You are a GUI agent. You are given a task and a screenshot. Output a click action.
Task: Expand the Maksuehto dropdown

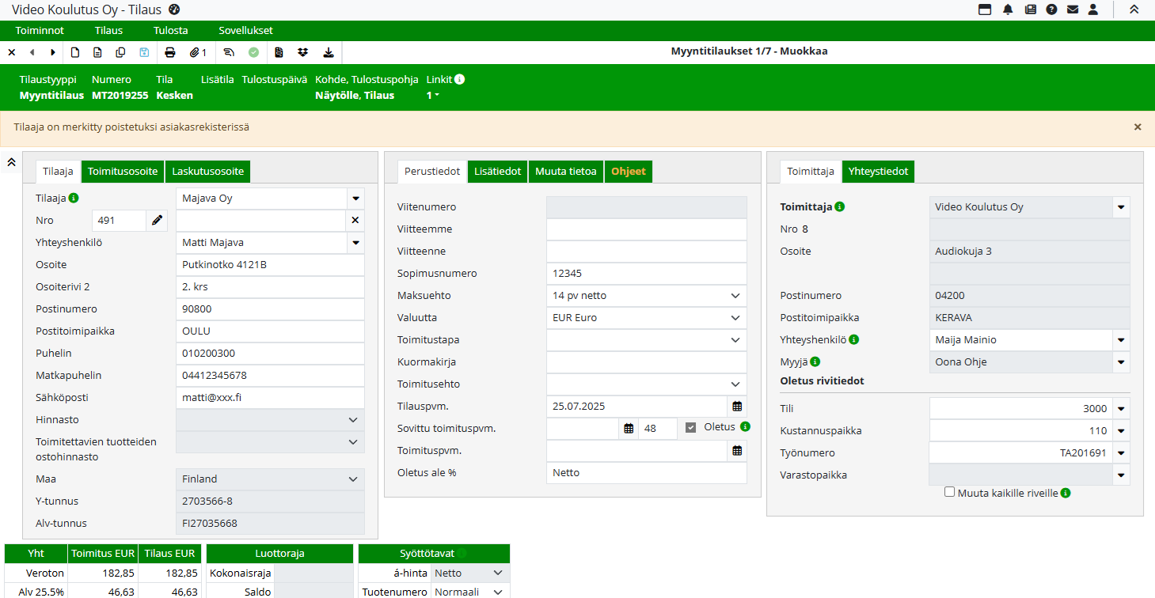tap(733, 296)
